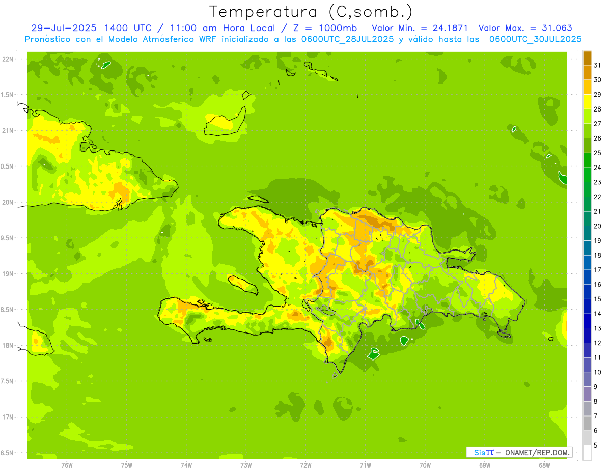Click the "8.5N" latitude axis label
The height and width of the screenshot is (472, 611).
(x=7, y=310)
